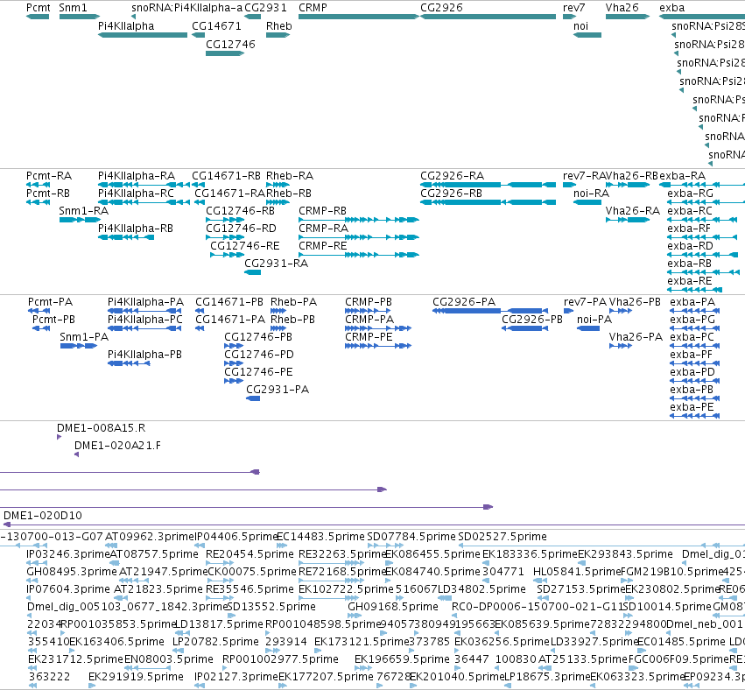Click the Rheb-RA transcript label
The image size is (745, 690).
[x=290, y=176]
